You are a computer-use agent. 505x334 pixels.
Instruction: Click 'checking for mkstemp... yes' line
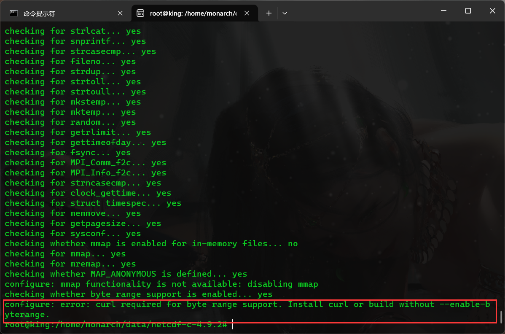tap(73, 102)
